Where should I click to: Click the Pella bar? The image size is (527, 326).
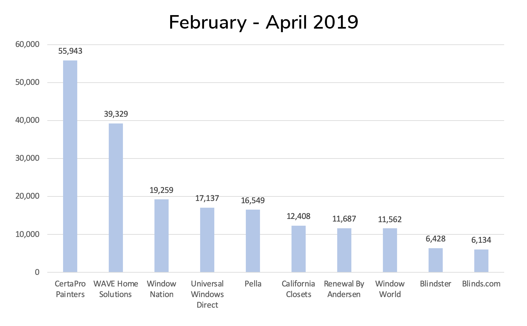pyautogui.click(x=253, y=241)
